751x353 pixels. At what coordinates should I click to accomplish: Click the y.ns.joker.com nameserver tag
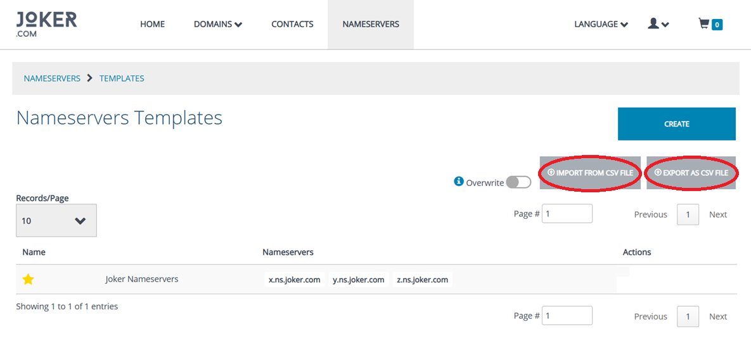(x=359, y=280)
